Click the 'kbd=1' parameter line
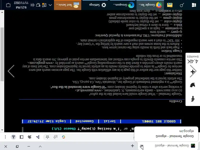The width and height of the screenshot is (200, 150). 154,25
